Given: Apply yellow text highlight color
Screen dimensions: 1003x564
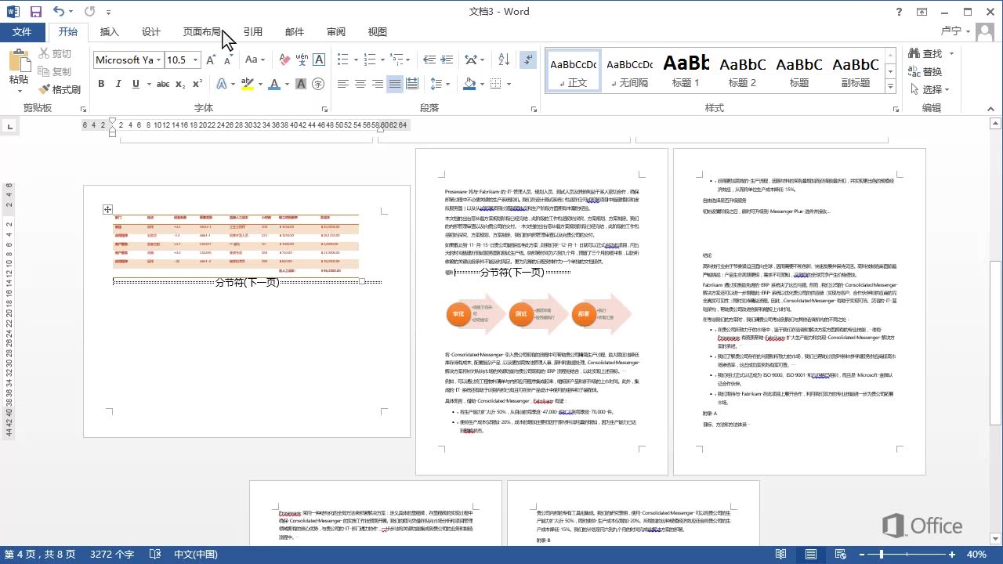Looking at the screenshot, I should pos(248,84).
